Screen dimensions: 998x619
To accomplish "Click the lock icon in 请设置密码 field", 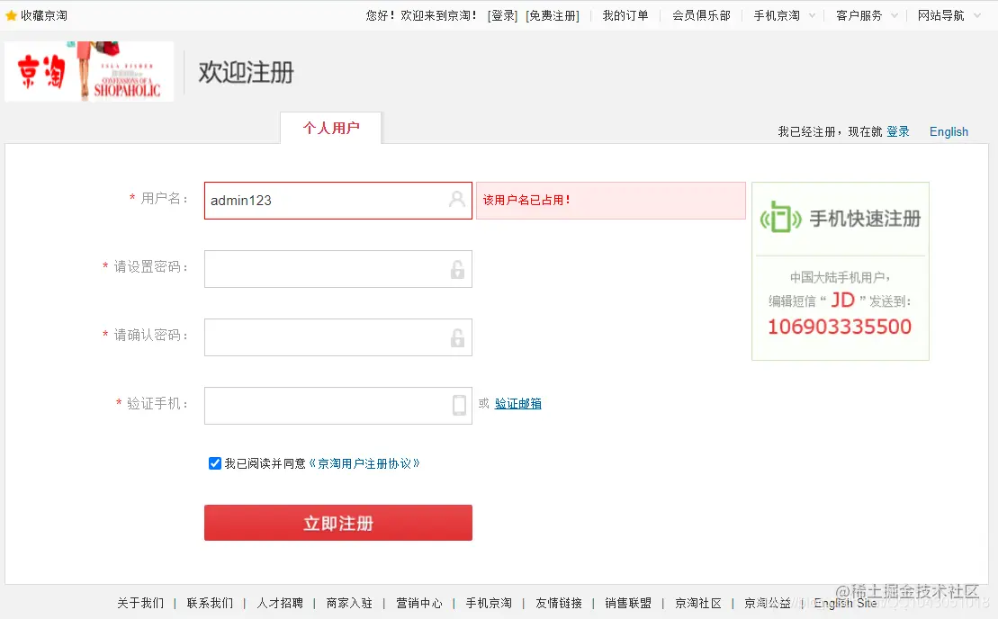I will [458, 270].
